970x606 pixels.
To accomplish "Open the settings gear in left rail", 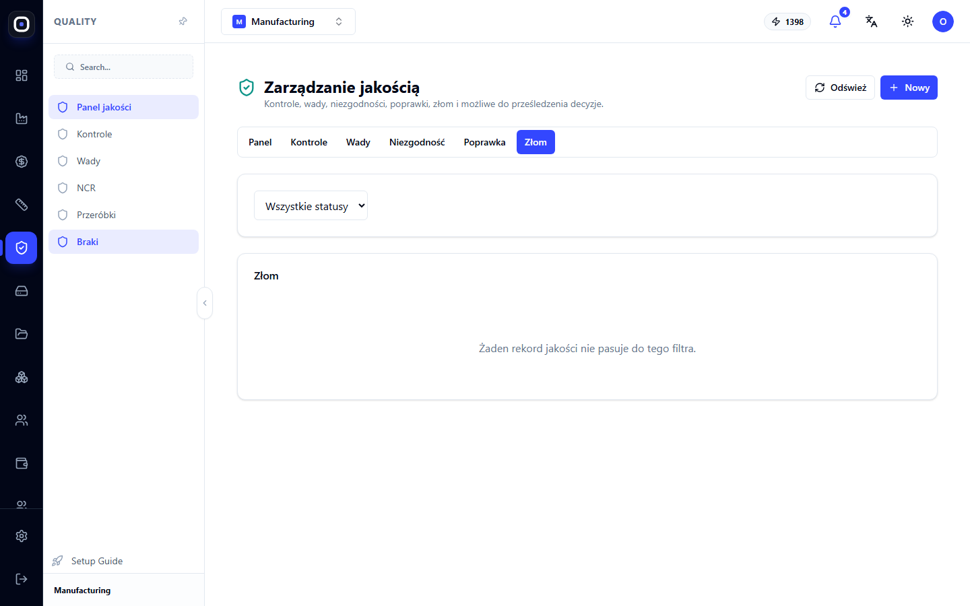I will 22,536.
